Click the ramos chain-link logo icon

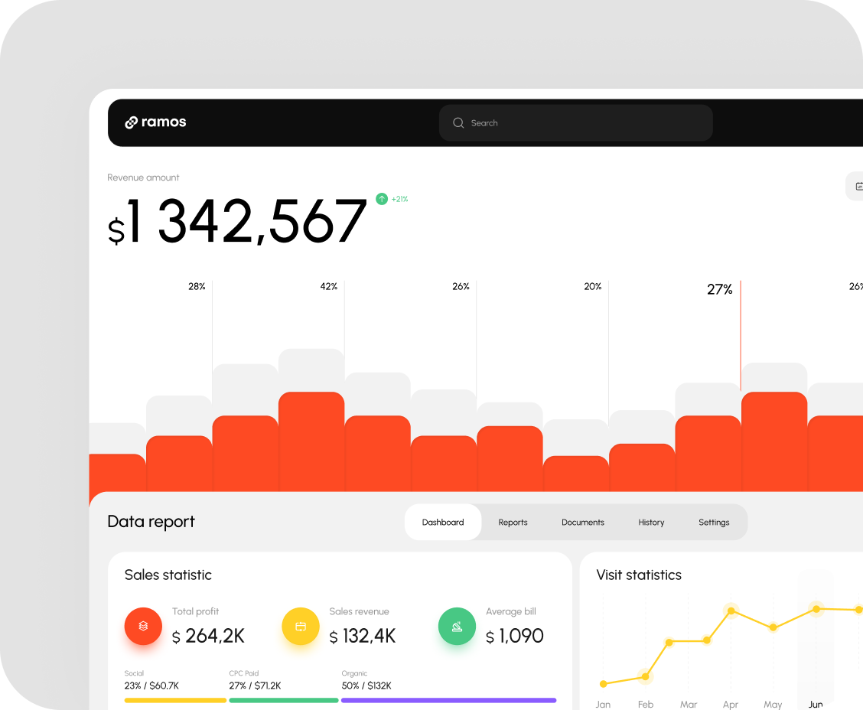click(x=131, y=122)
